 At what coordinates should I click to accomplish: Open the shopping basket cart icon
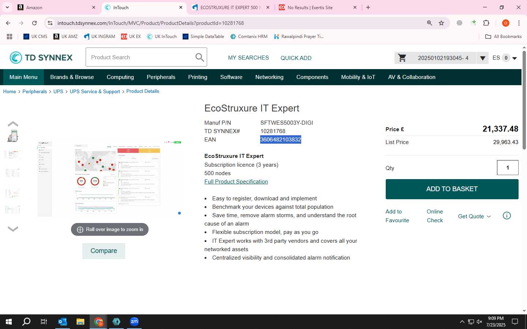point(402,58)
